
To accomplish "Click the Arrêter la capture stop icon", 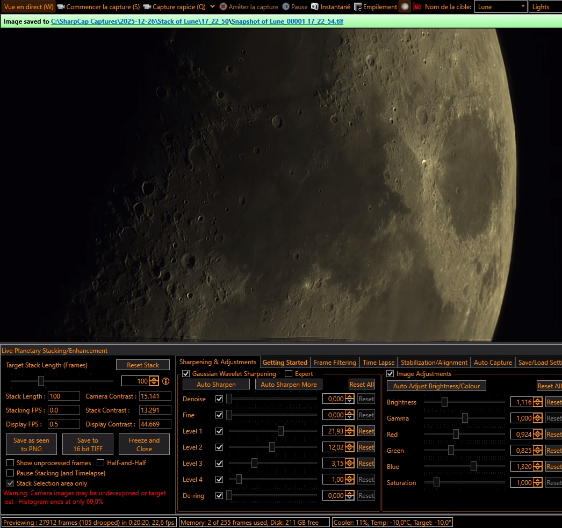I will (223, 7).
